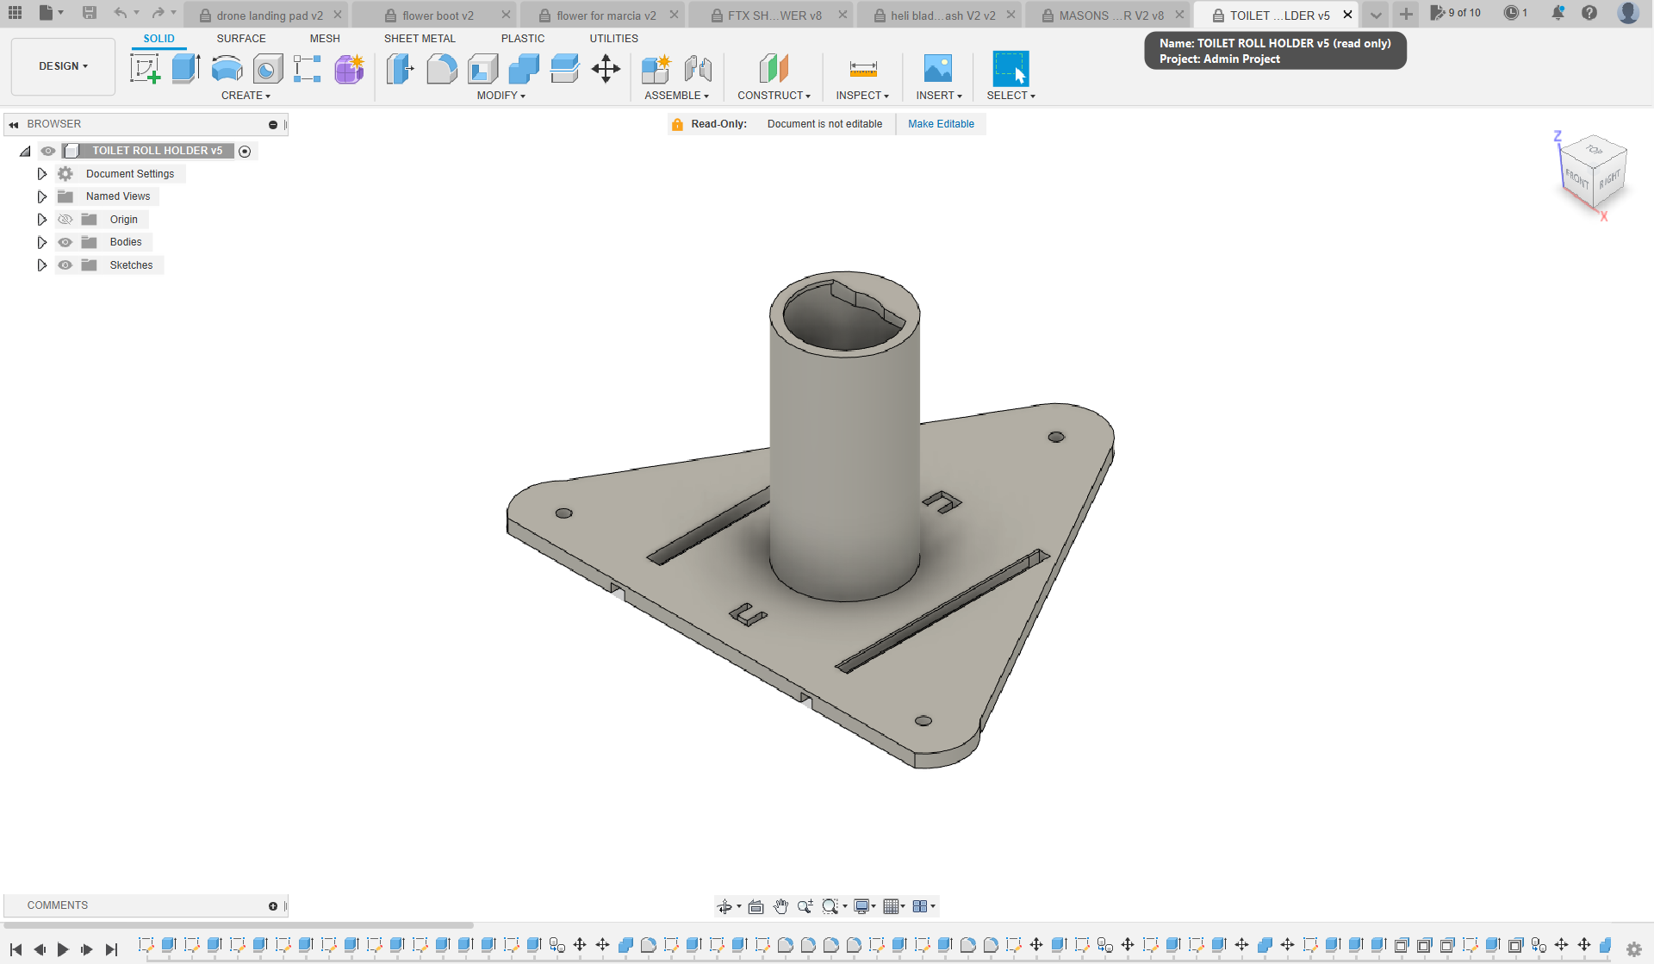Open the notifications bell
The width and height of the screenshot is (1654, 964).
(1558, 13)
